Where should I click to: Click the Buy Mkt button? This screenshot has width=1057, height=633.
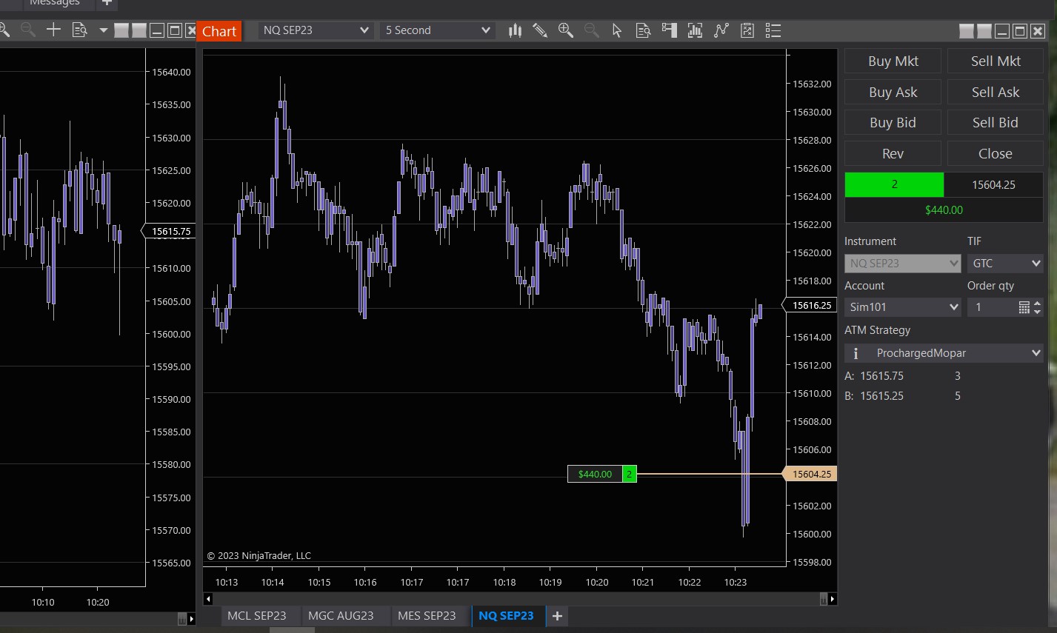(x=893, y=61)
